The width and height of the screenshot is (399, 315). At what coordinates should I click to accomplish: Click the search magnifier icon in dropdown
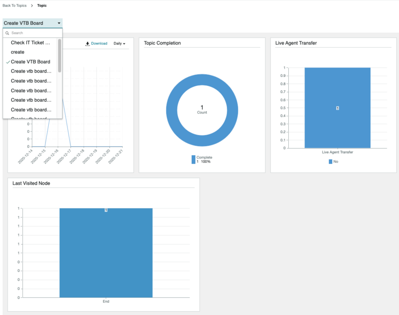(x=7, y=33)
